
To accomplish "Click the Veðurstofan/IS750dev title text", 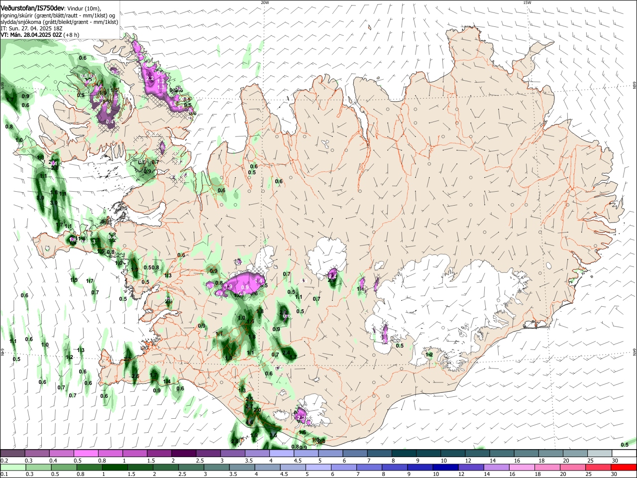I will (x=32, y=8).
